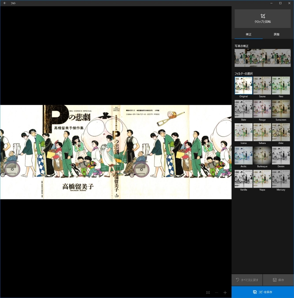The width and height of the screenshot is (294, 298).
Task: Go back with the arrow icon
Action: pyautogui.click(x=5, y=3)
